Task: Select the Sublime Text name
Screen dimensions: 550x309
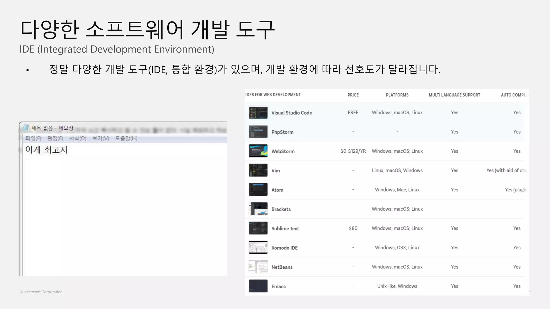Action: click(x=285, y=229)
